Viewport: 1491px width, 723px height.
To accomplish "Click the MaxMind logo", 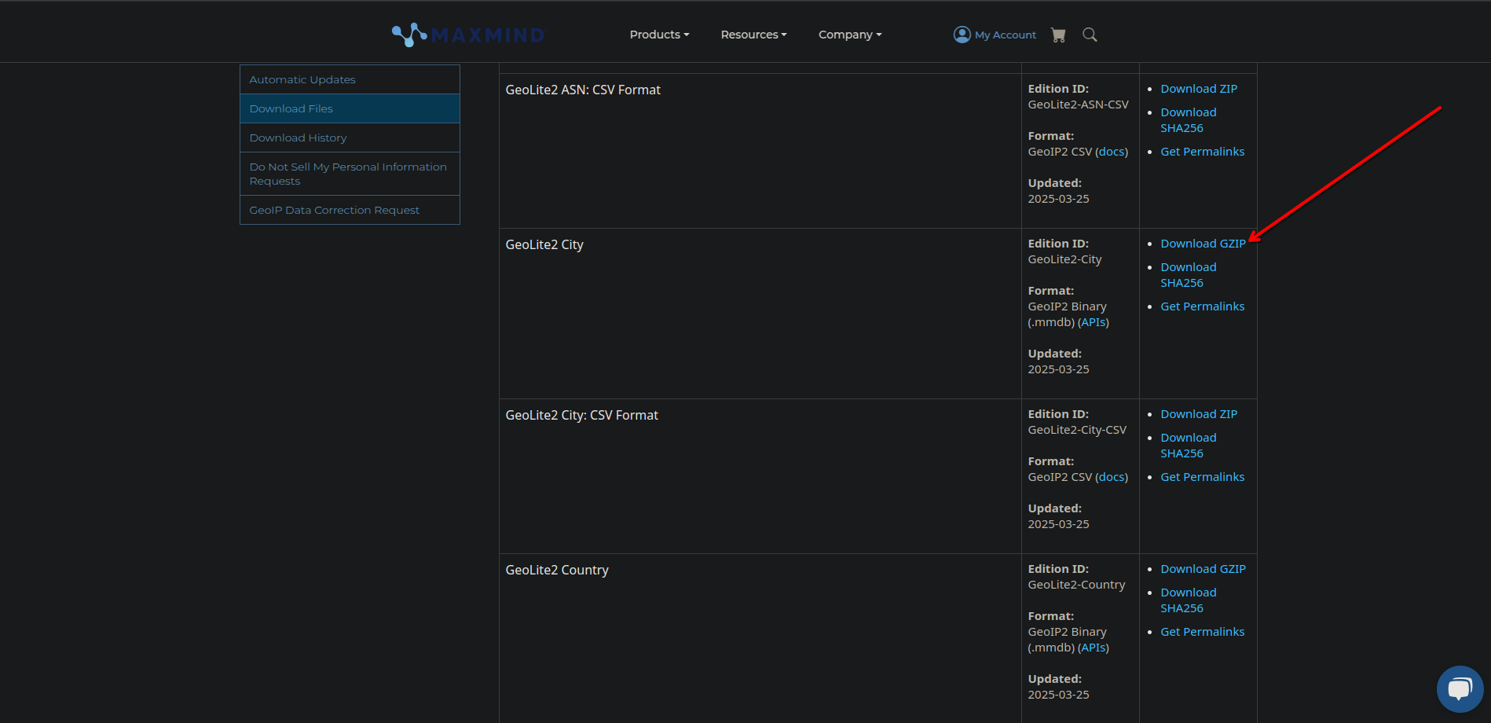I will click(468, 35).
